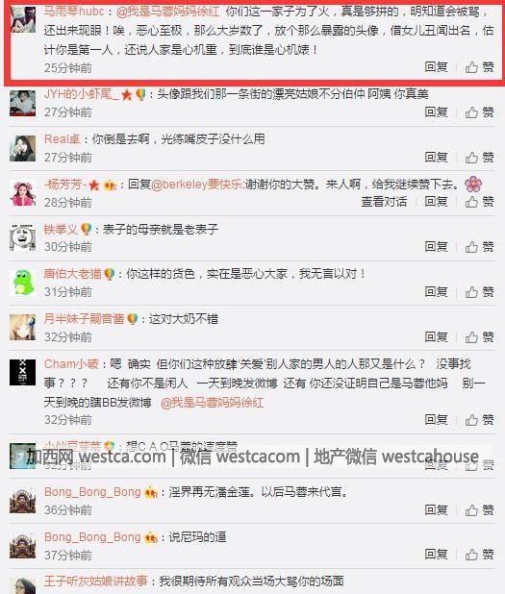Open Real卓 profile picture

[23, 148]
